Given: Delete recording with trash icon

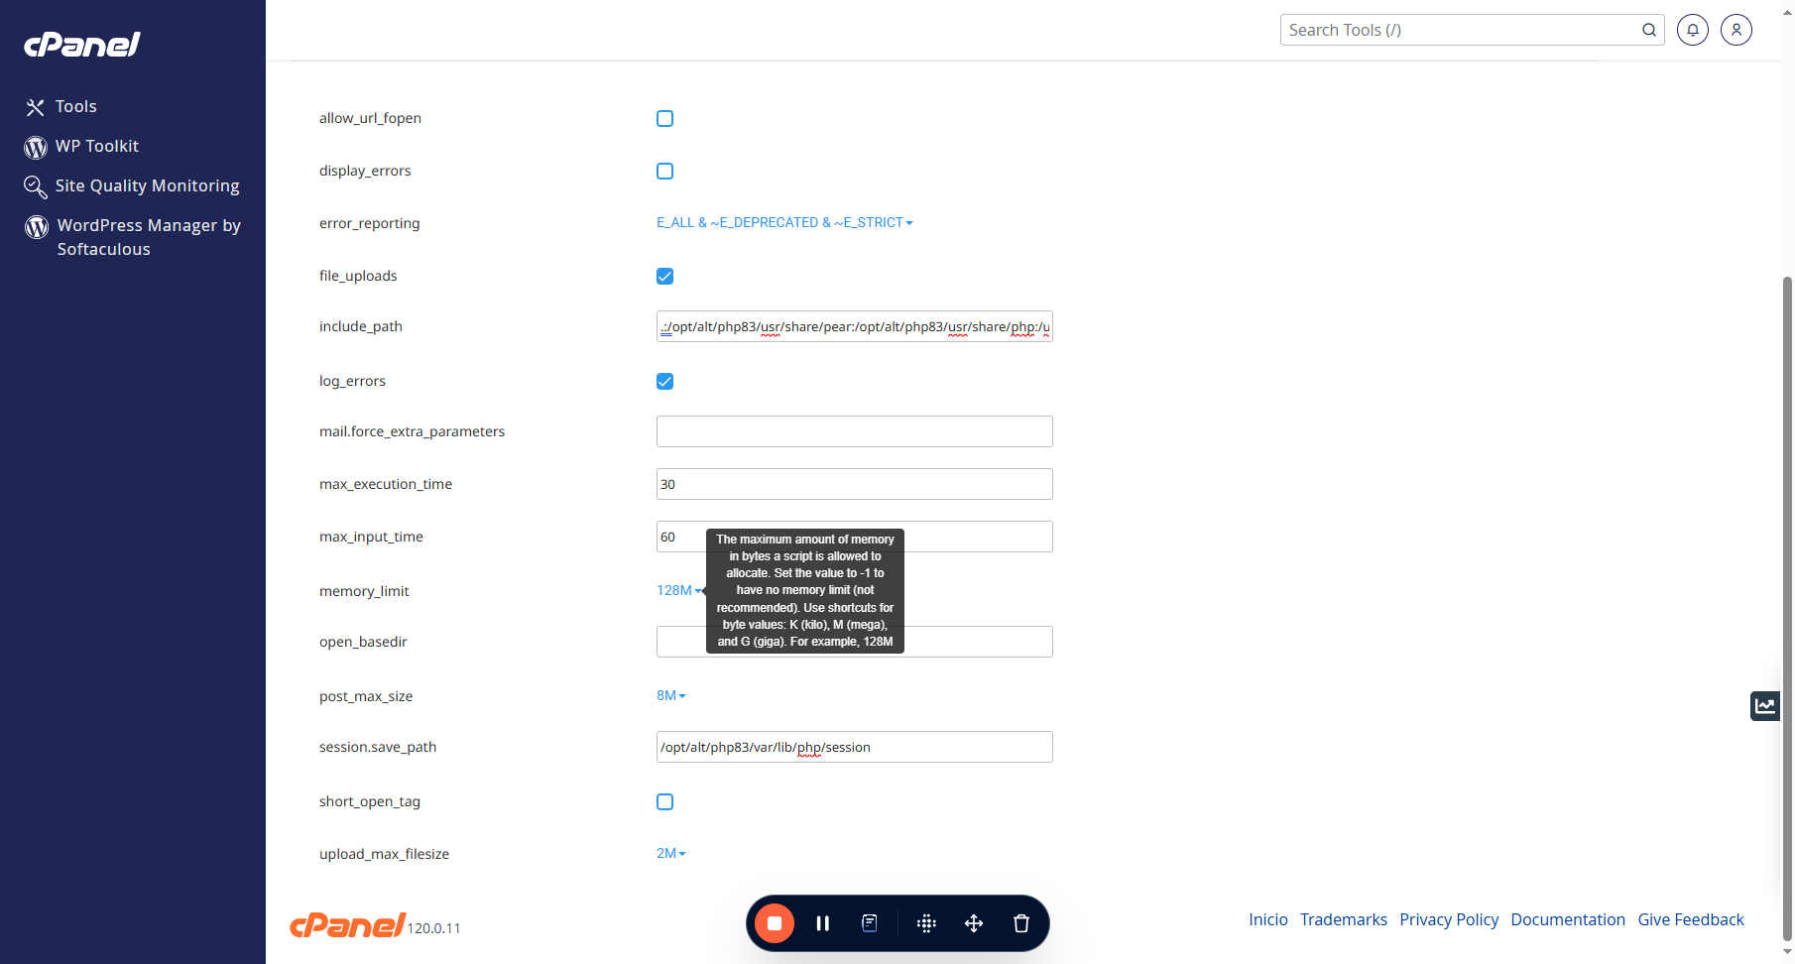Looking at the screenshot, I should click(x=1021, y=923).
